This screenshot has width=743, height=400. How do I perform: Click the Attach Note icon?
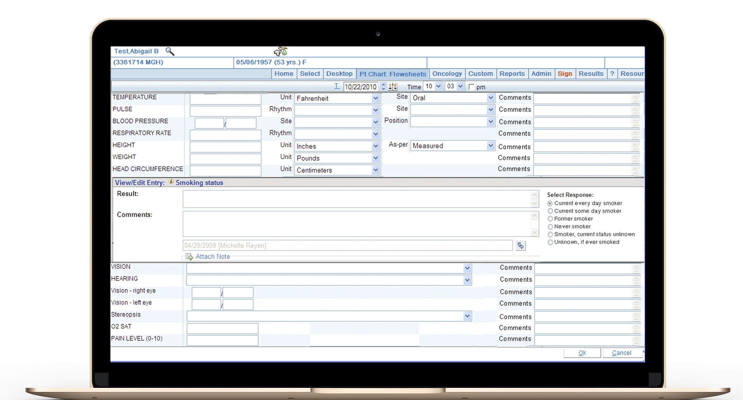tap(189, 257)
